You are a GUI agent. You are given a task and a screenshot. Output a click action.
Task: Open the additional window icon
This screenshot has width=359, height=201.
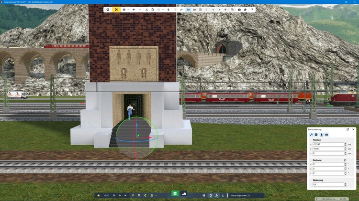232,10
